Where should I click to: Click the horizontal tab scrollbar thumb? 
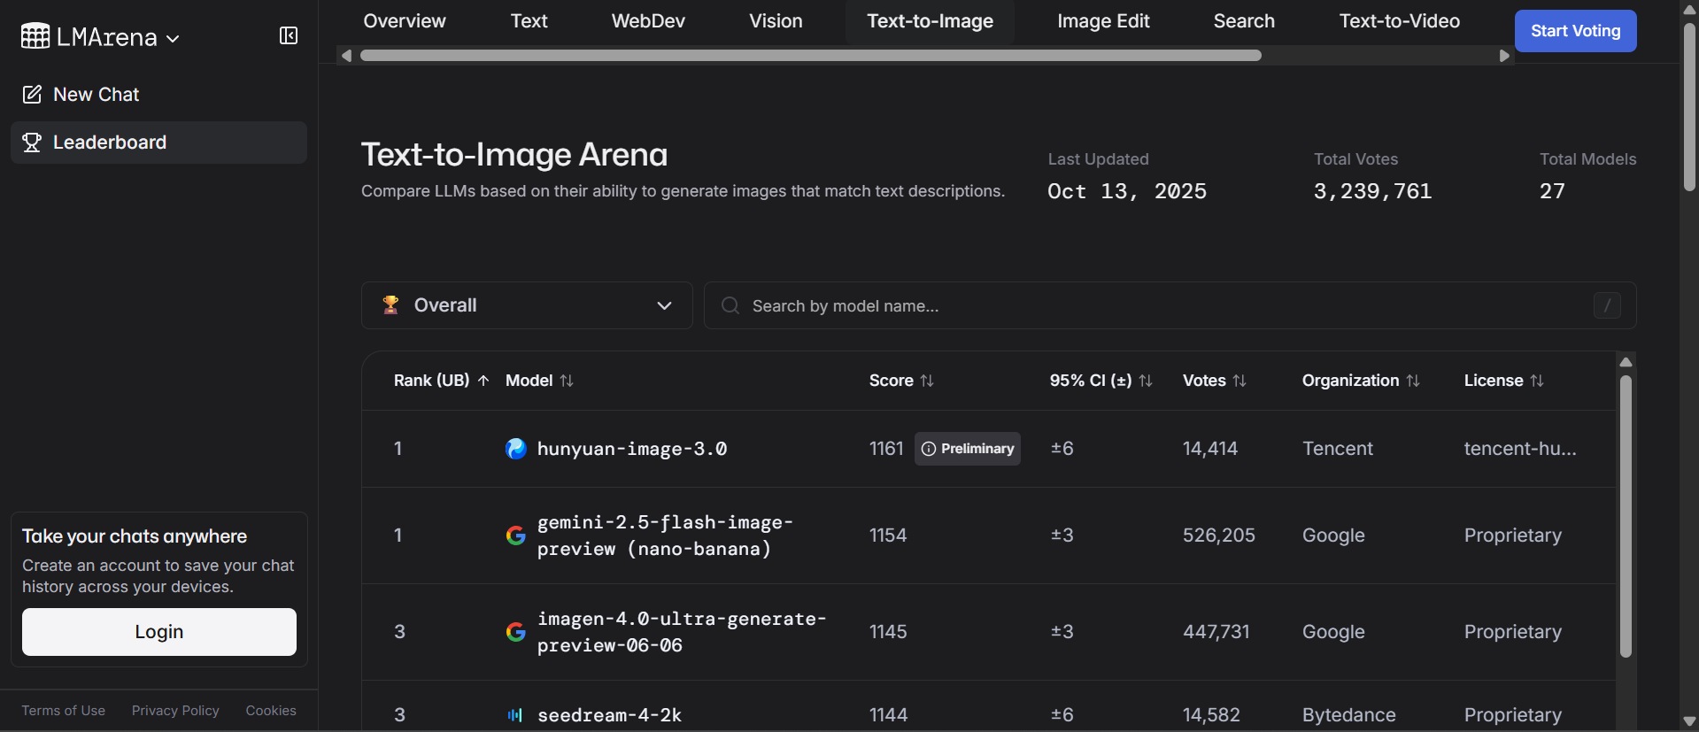[x=811, y=56]
